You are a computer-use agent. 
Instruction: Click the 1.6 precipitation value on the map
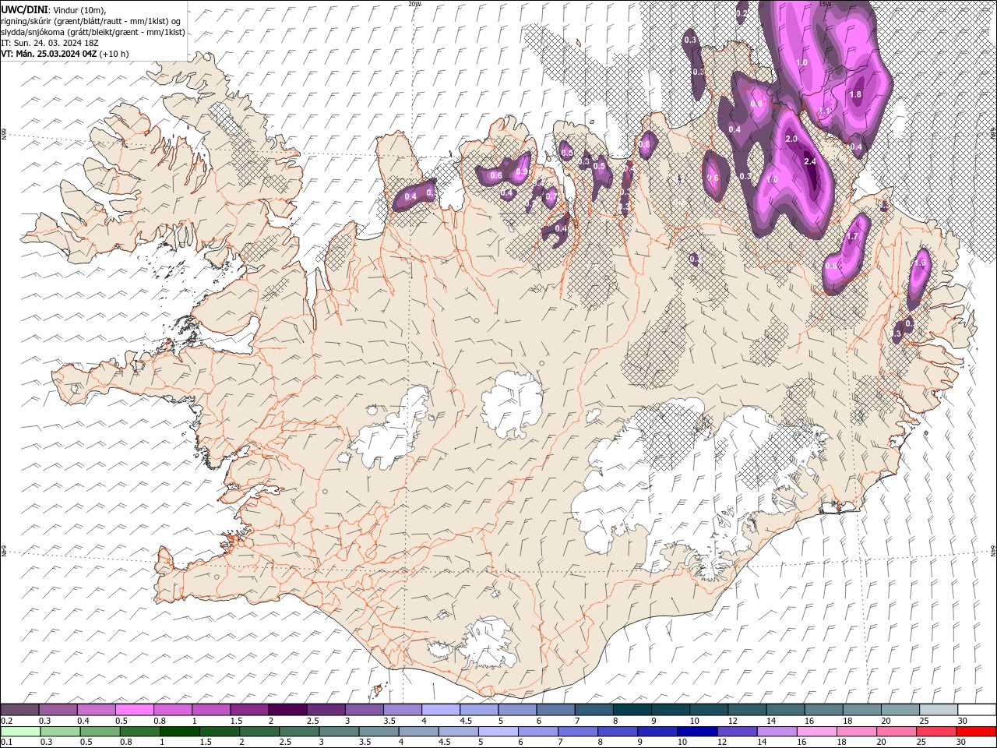(x=920, y=263)
